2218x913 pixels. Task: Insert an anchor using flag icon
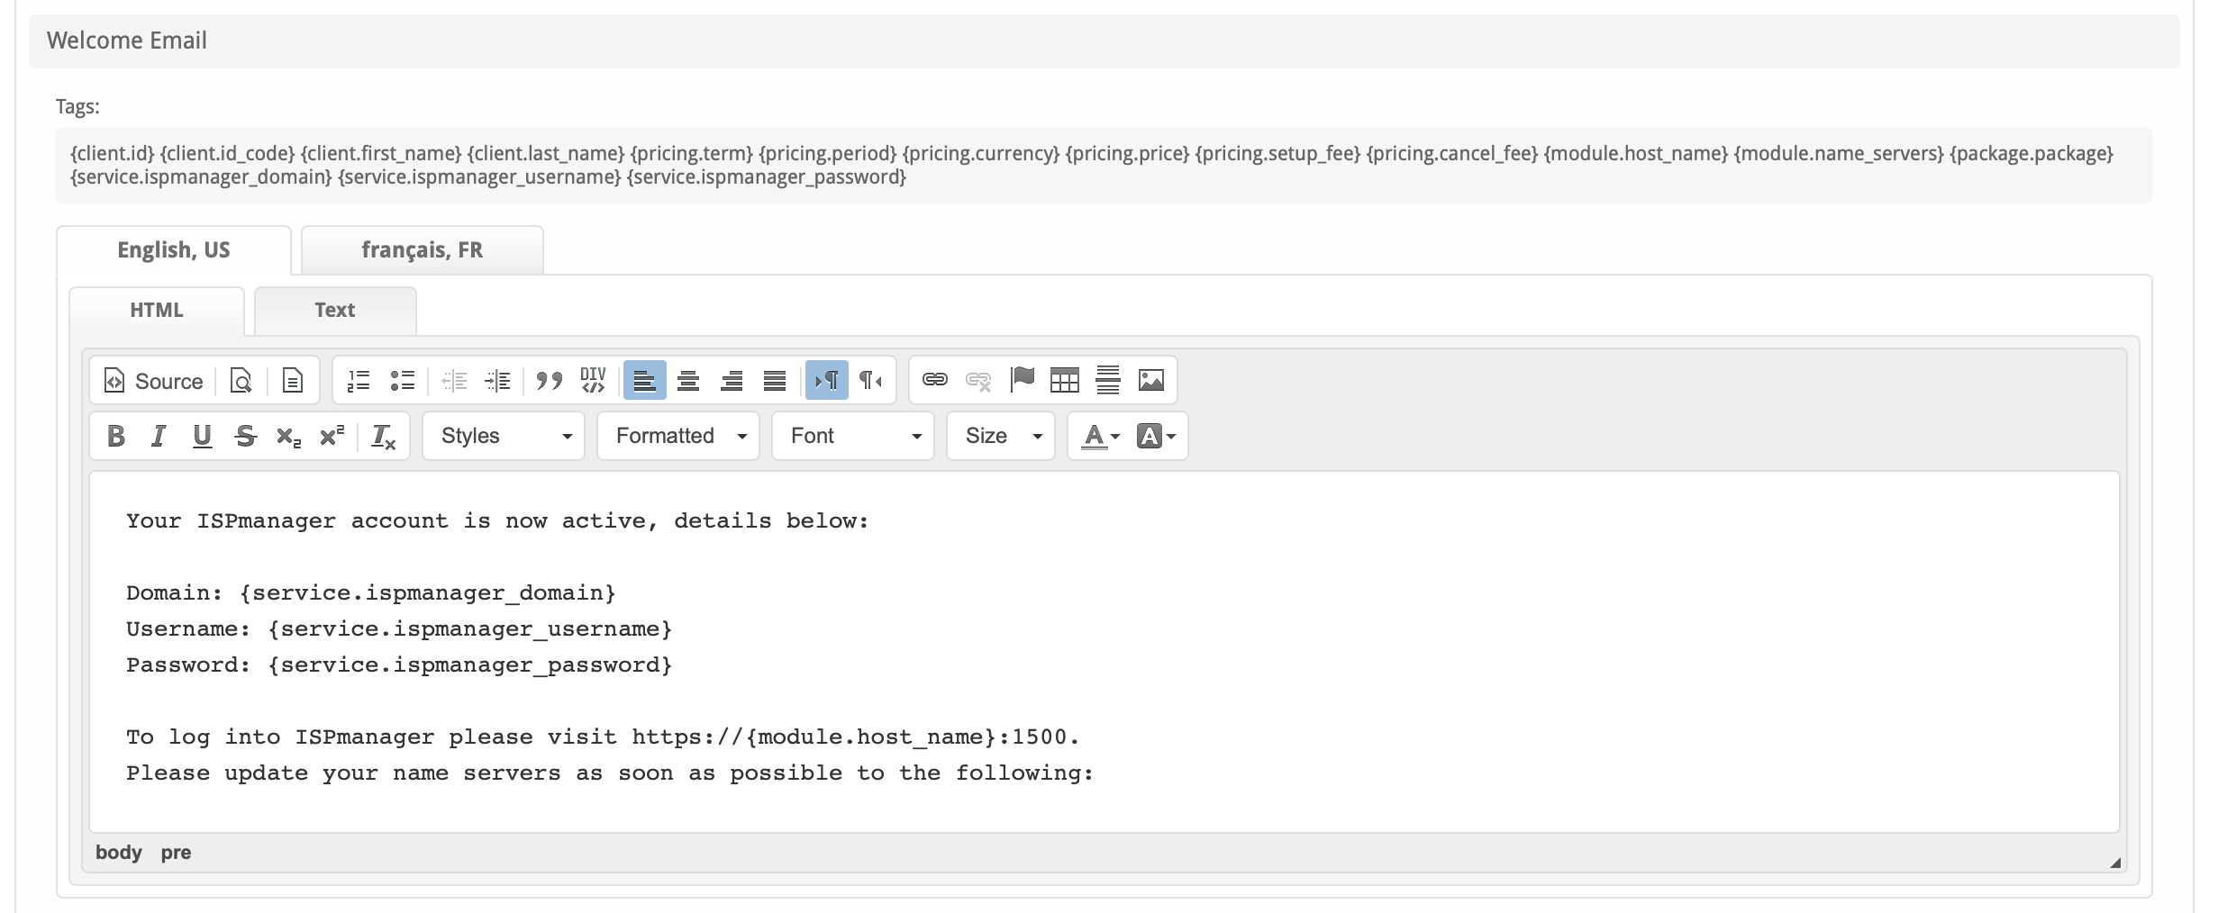click(x=1022, y=380)
